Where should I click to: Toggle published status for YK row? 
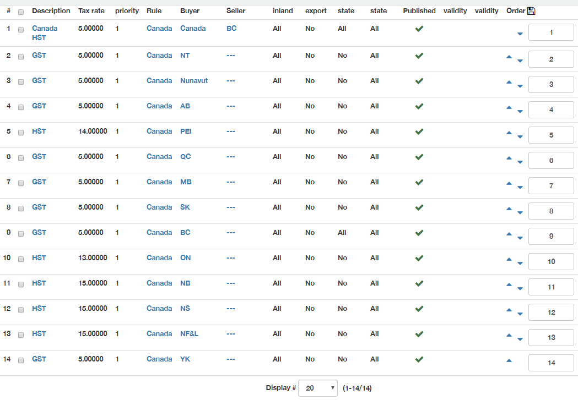point(419,359)
